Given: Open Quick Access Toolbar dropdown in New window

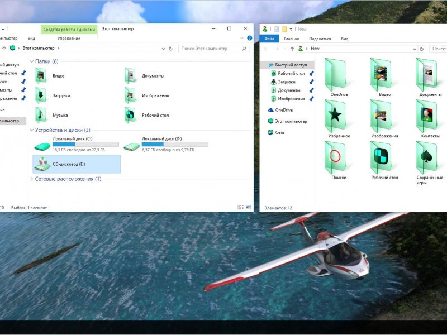Looking at the screenshot, I should pyautogui.click(x=291, y=29).
